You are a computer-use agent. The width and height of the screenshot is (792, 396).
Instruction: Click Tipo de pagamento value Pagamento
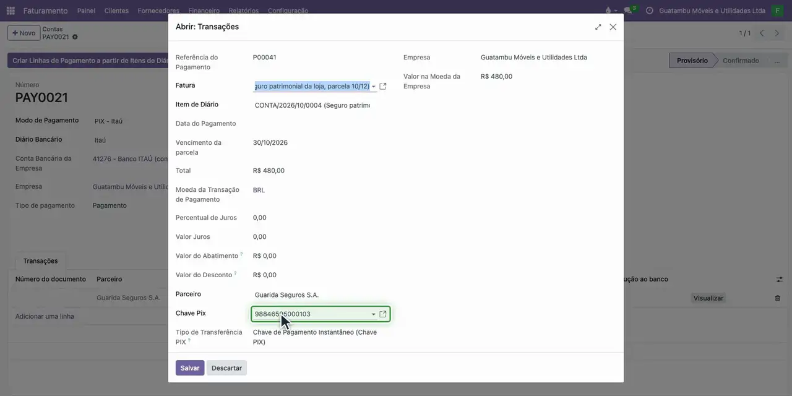point(110,205)
